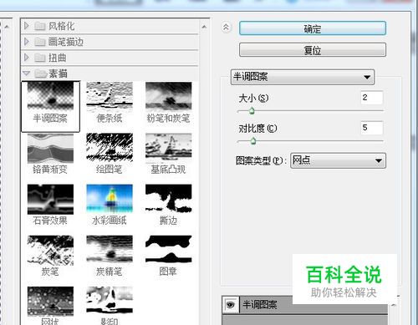Select the 绘图笔 filter thumbnail
The image size is (418, 325).
point(110,148)
